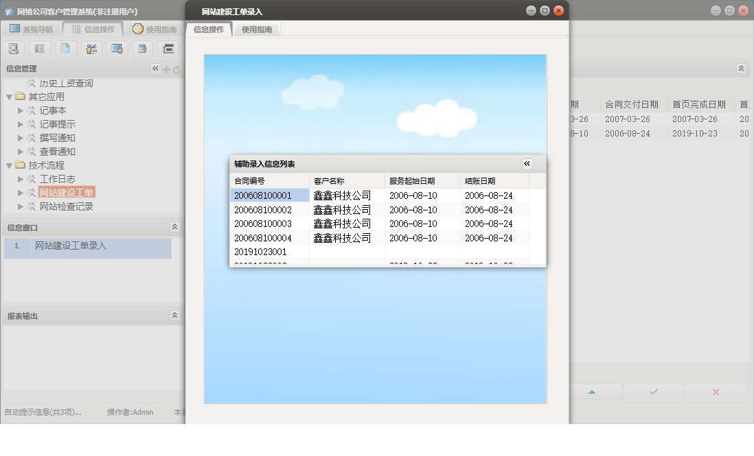Image resolution: width=754 pixels, height=456 pixels.
Task: Click the blue document toolbar icon
Action: (x=65, y=49)
